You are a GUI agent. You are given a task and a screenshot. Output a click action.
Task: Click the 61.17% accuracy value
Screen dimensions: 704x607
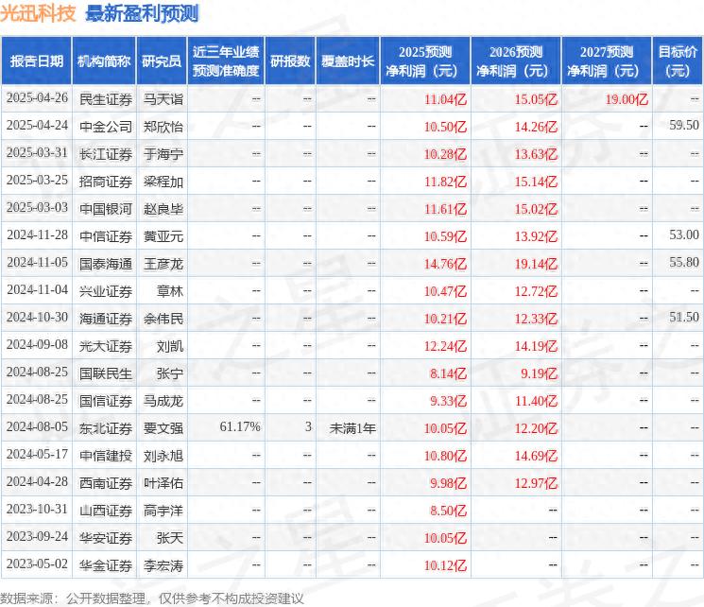[x=240, y=426]
